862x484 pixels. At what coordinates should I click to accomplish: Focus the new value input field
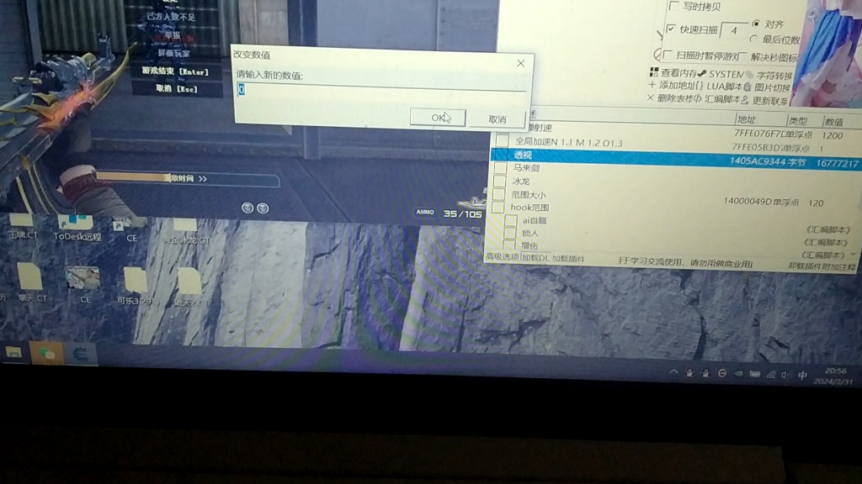tap(382, 89)
